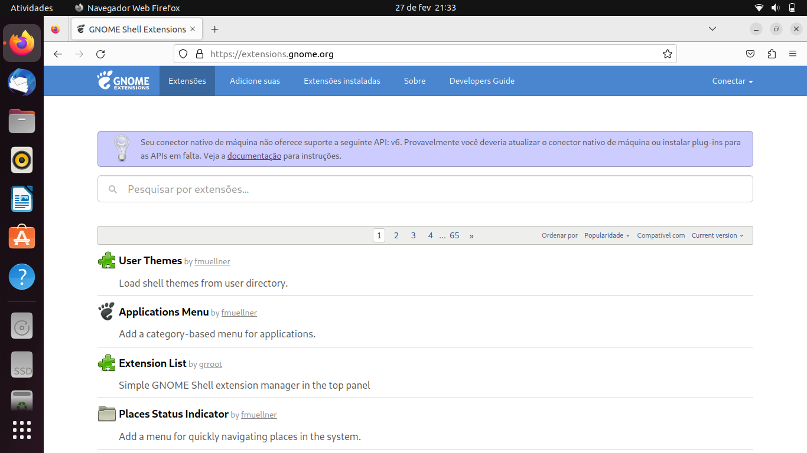Screen dimensions: 807x453
Task: Open the SSD drive dock icon
Action: tap(22, 365)
